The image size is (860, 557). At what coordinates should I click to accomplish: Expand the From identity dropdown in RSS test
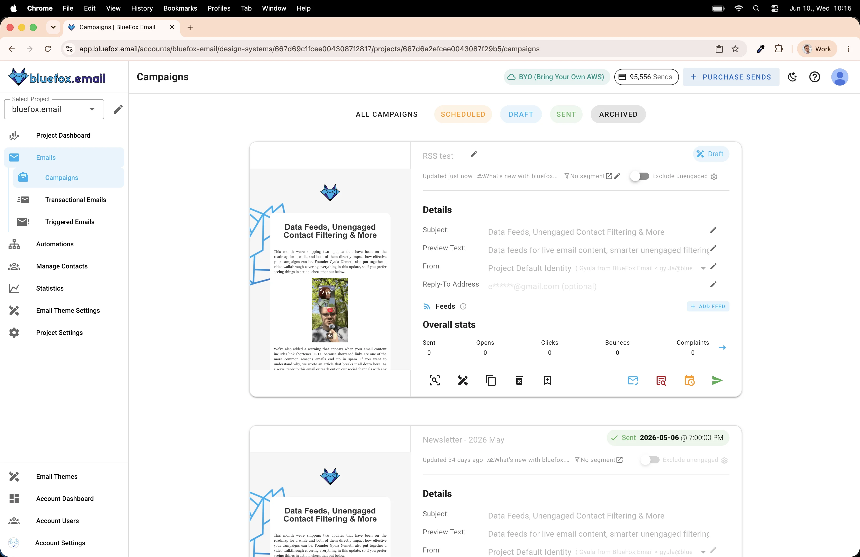(x=703, y=268)
